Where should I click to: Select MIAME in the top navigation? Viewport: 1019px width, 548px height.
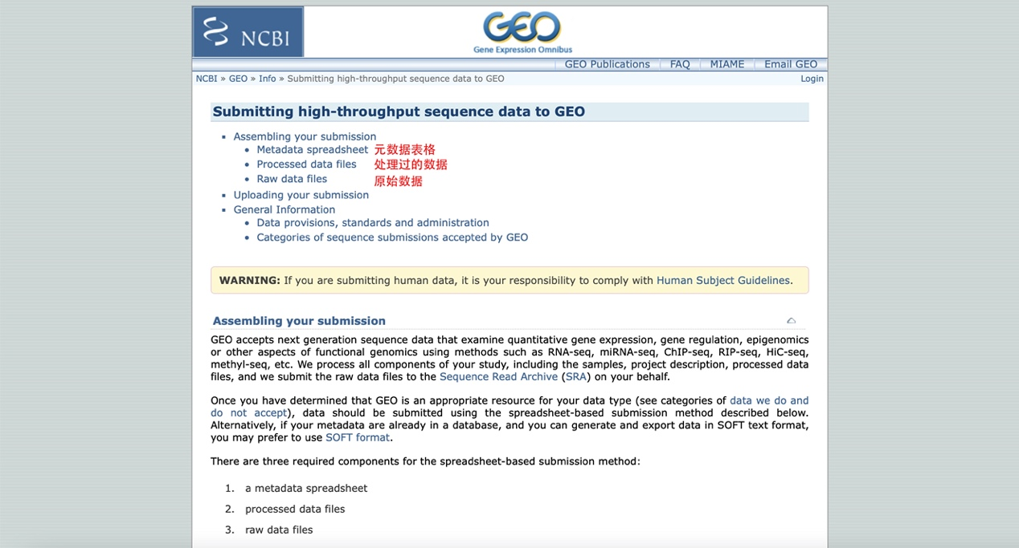tap(726, 64)
